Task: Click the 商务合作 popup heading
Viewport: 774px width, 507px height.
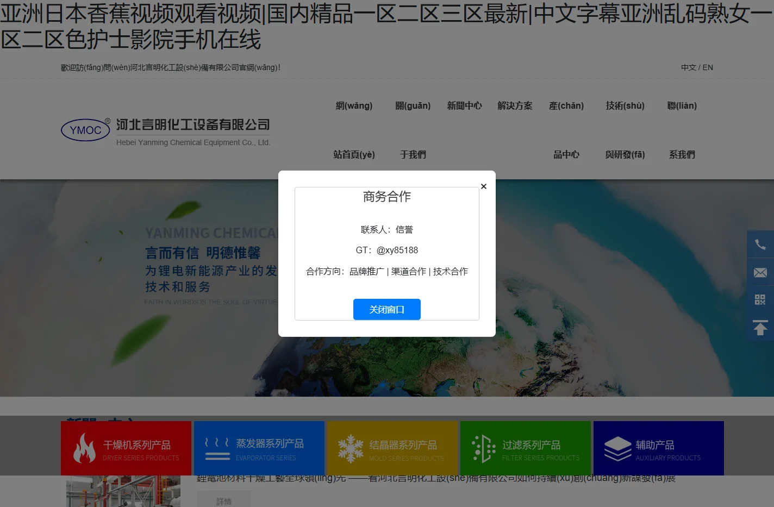Action: coord(387,197)
